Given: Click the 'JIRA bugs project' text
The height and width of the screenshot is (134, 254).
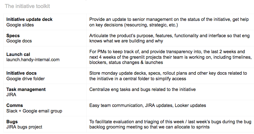Looking at the screenshot, I should pos(24,127).
